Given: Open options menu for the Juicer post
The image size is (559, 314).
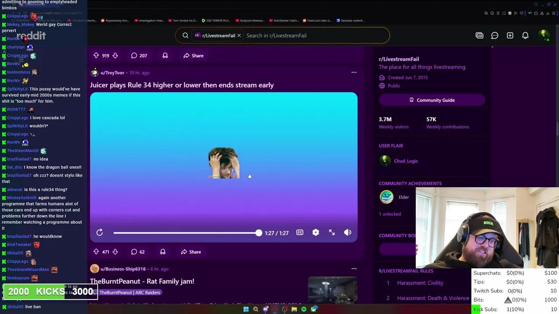Looking at the screenshot, I should pos(354,72).
